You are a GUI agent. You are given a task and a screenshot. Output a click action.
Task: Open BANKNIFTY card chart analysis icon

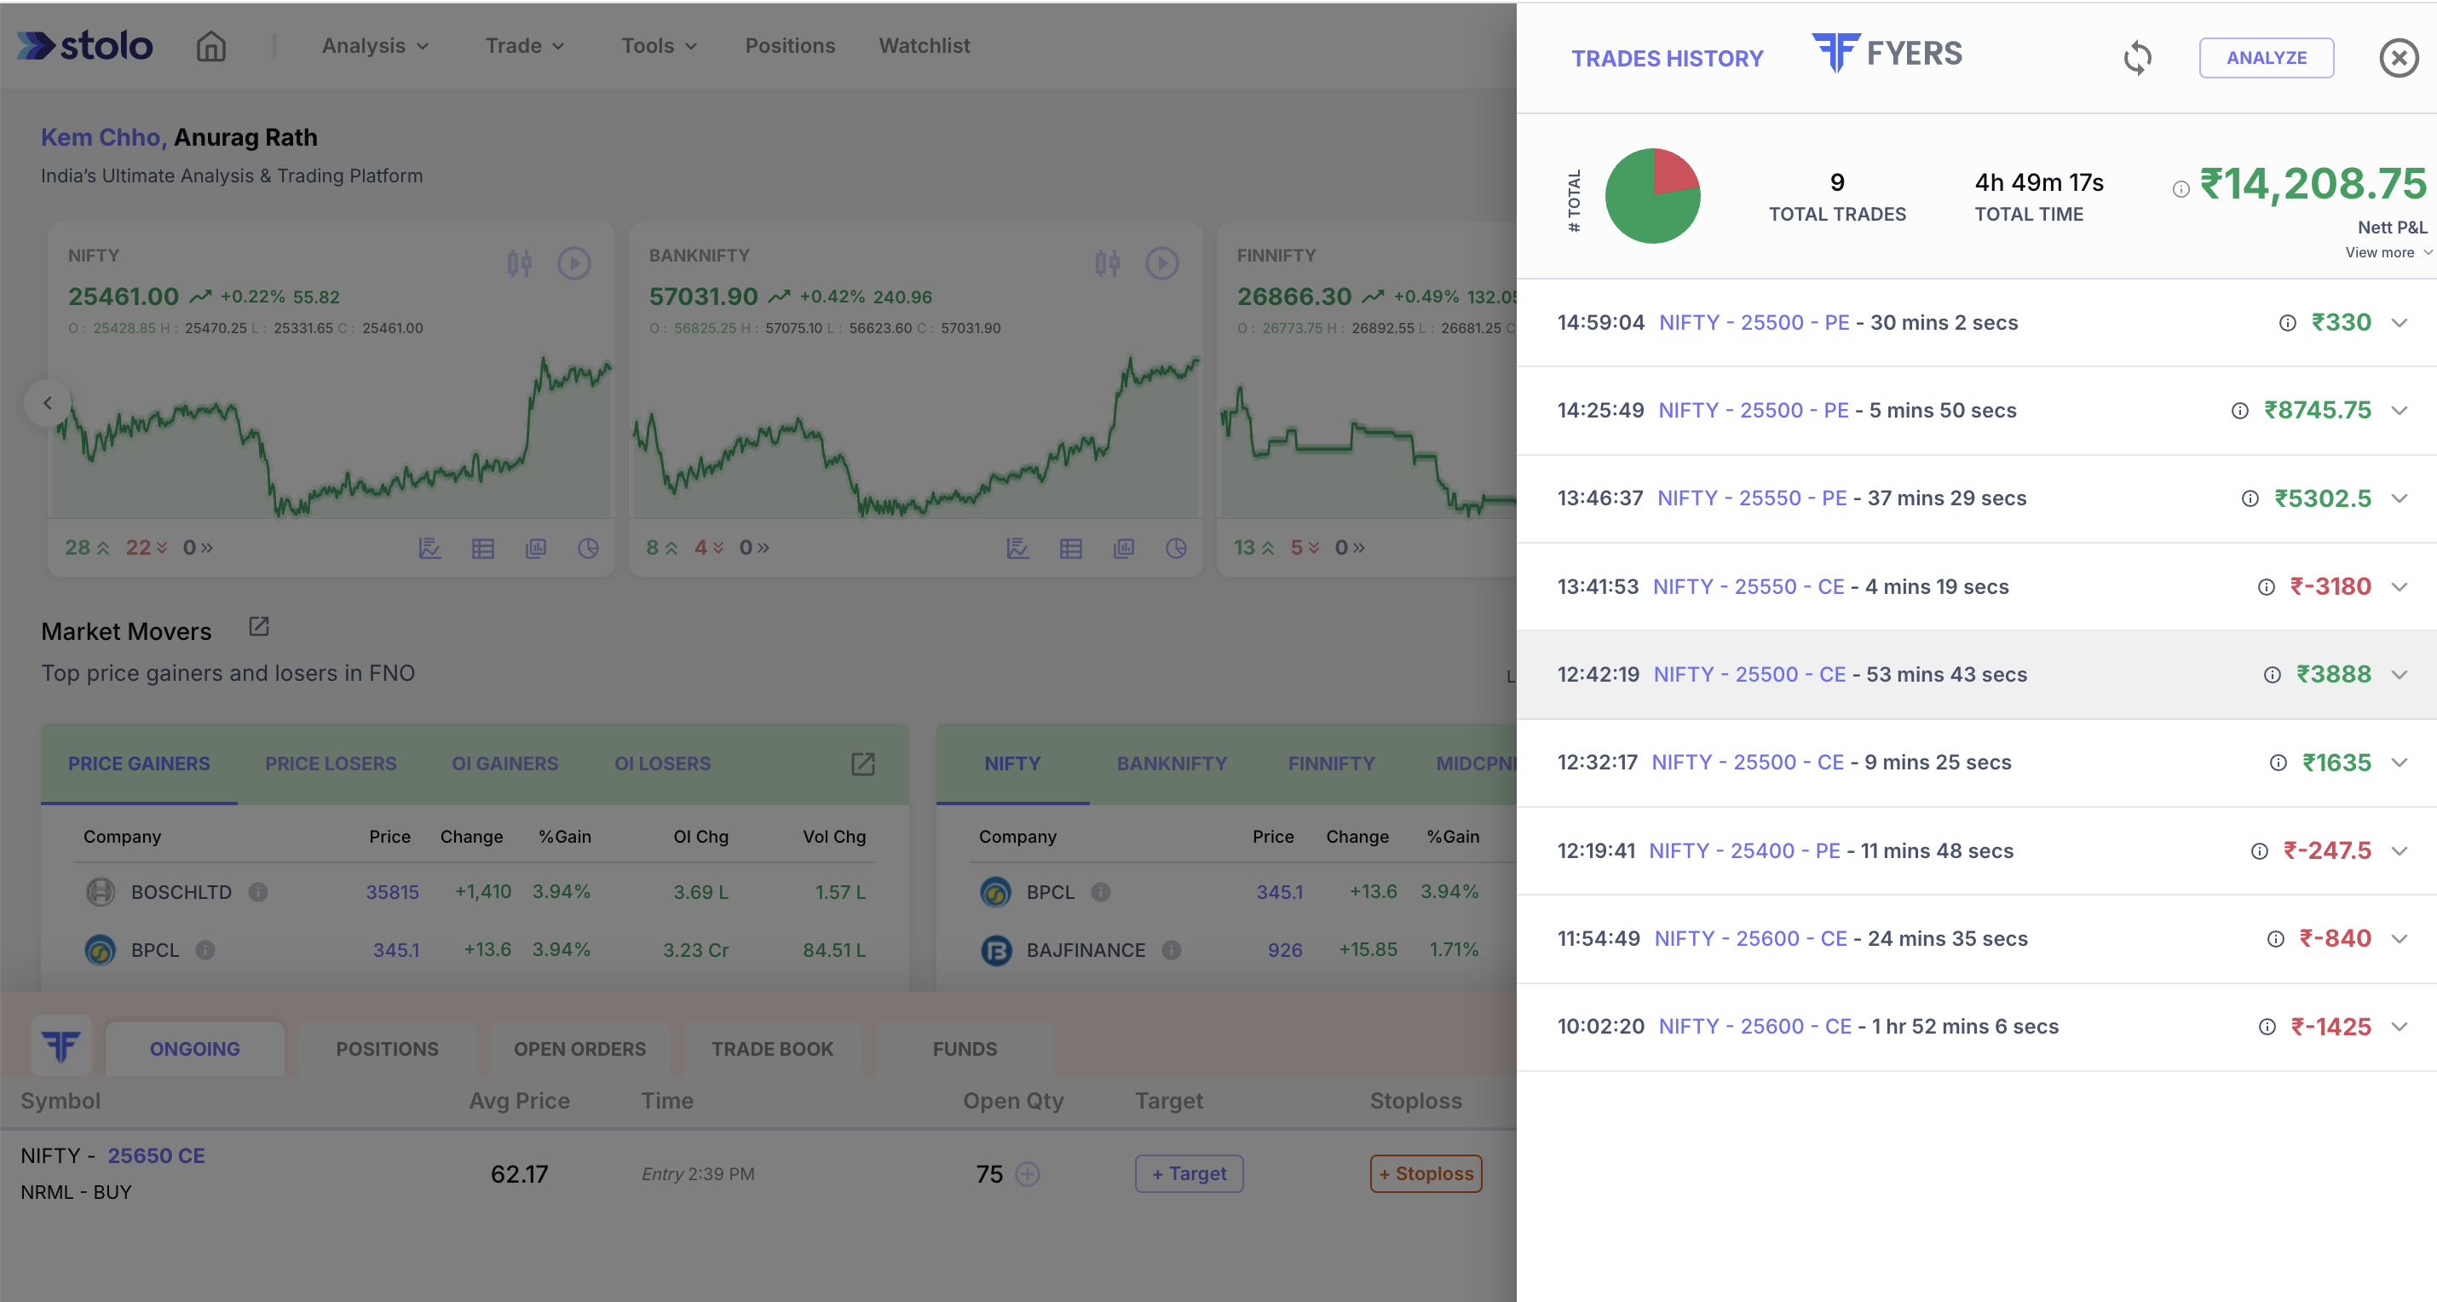(x=1017, y=548)
